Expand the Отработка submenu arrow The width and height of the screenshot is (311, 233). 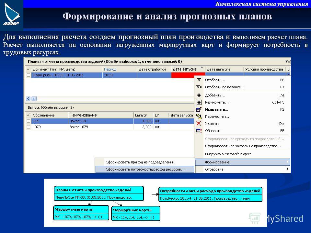(287, 169)
